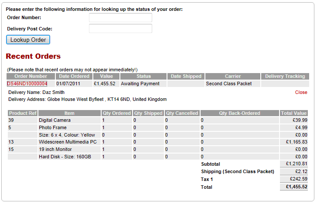Click the Total Value column header
The image size is (317, 204).
(294, 113)
